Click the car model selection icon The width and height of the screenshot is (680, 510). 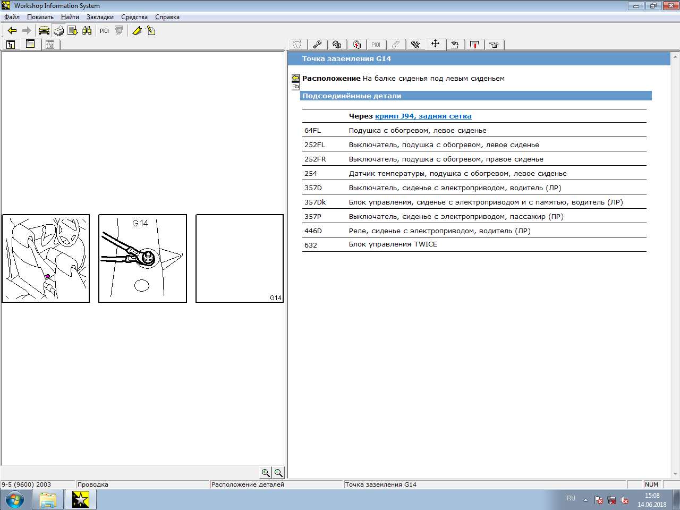[x=44, y=31]
